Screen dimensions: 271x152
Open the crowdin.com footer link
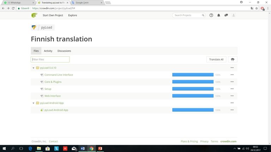228,141
